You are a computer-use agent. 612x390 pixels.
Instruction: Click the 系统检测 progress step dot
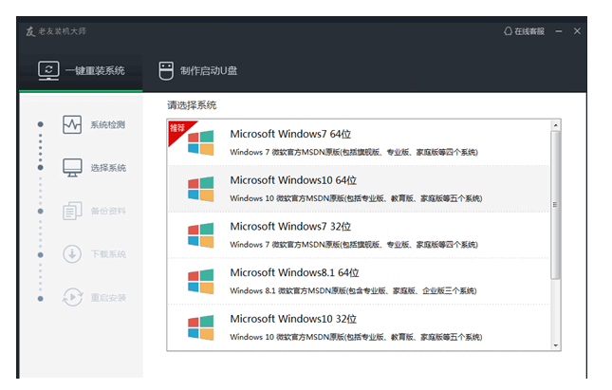point(40,124)
